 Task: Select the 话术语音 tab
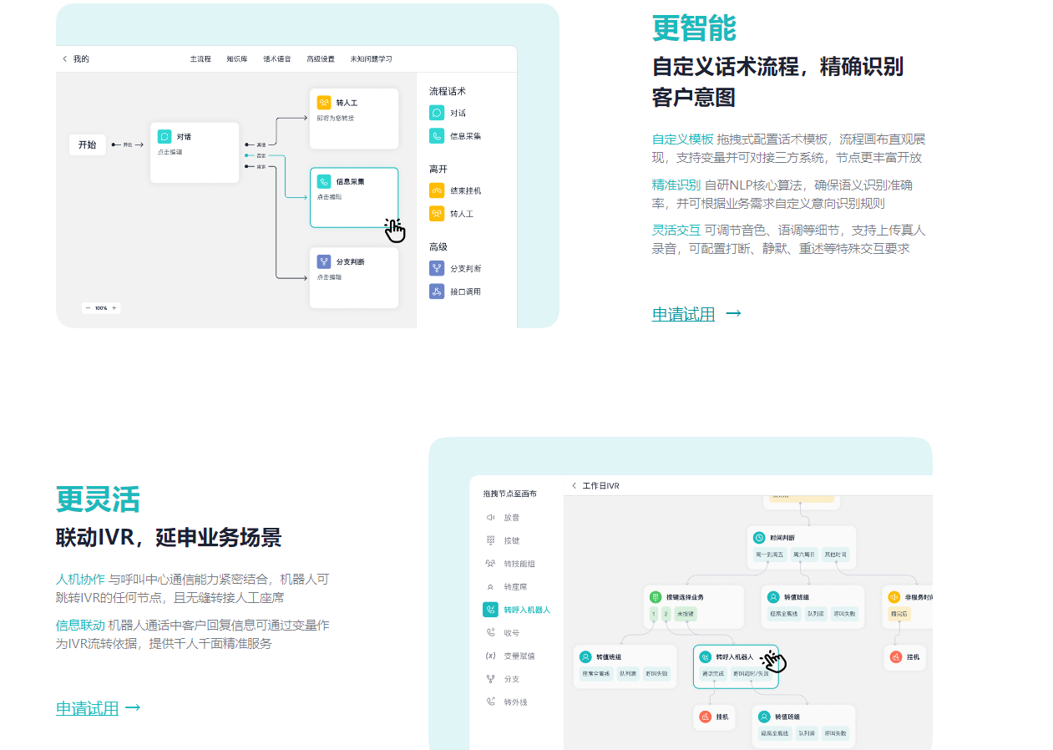[x=277, y=59]
